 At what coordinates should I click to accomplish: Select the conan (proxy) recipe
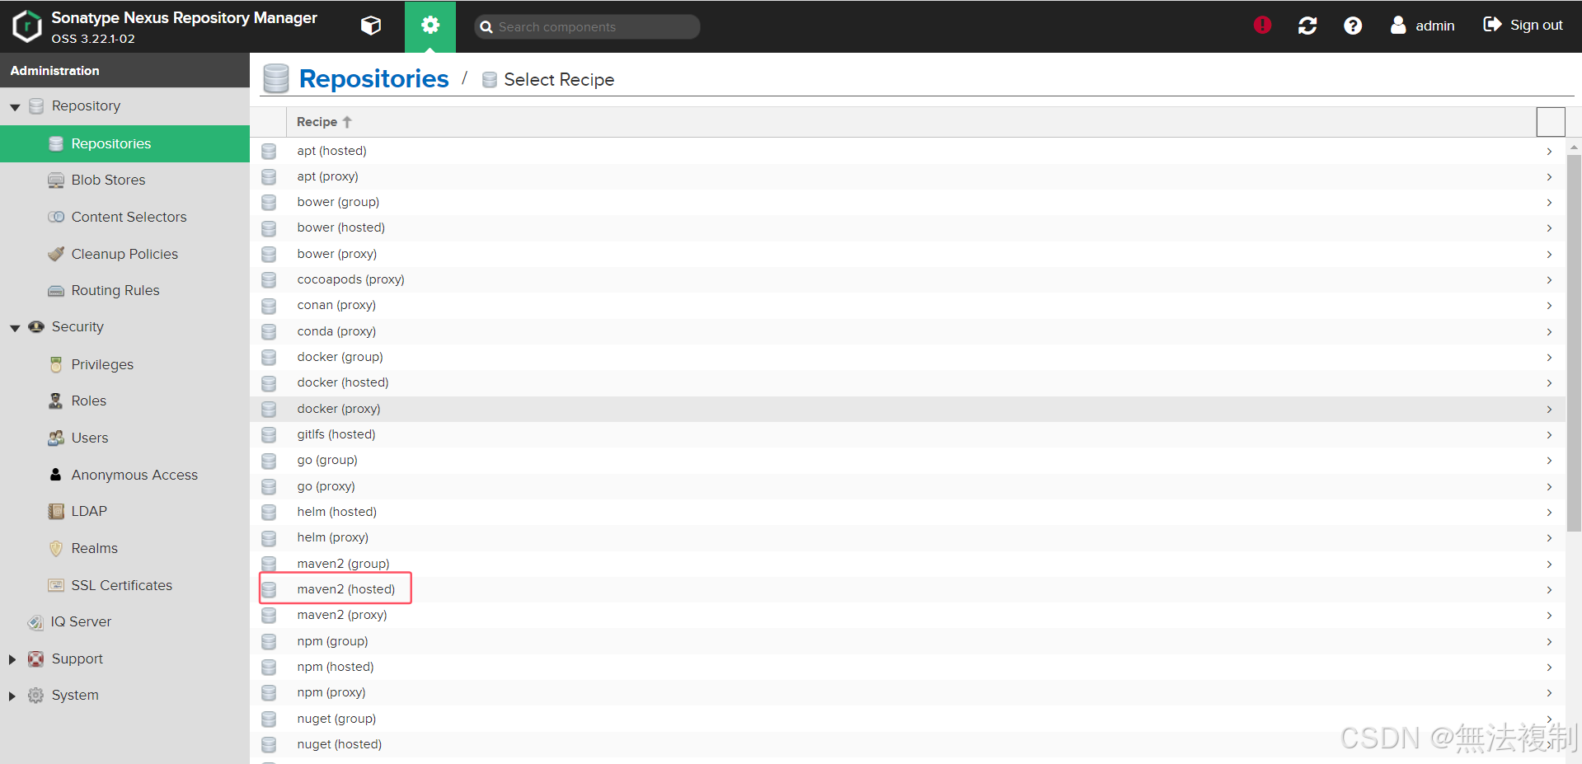(x=908, y=305)
